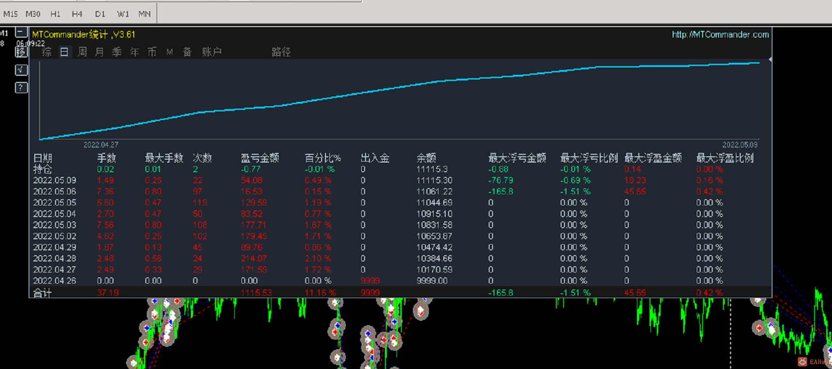Click the 最大手数 column header
Screen dimensions: 832x369
[164, 158]
